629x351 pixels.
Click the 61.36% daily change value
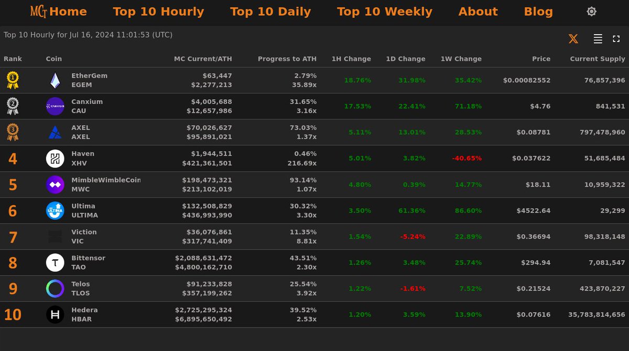coord(412,211)
